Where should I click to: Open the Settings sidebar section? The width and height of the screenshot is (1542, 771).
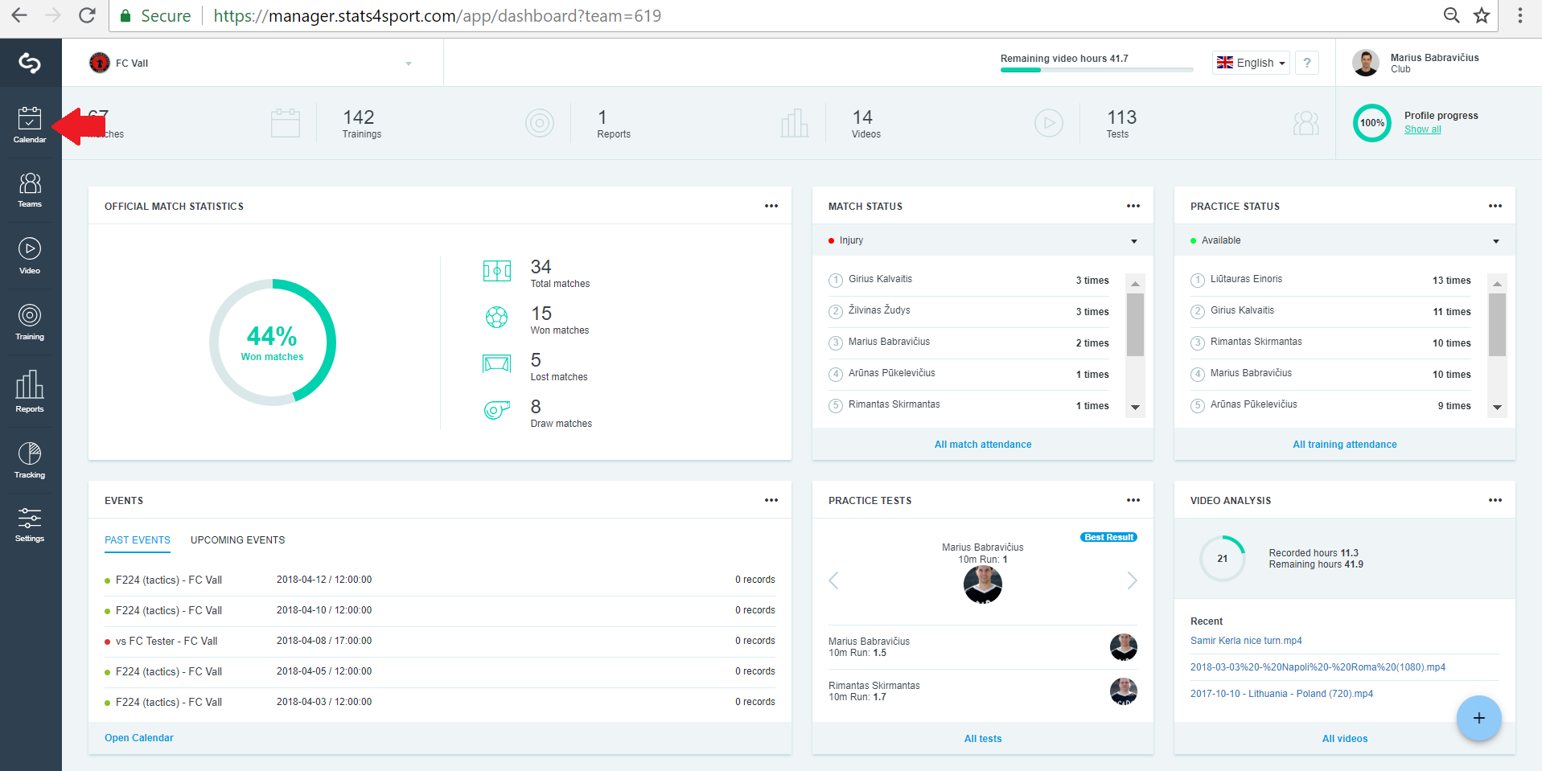30,525
